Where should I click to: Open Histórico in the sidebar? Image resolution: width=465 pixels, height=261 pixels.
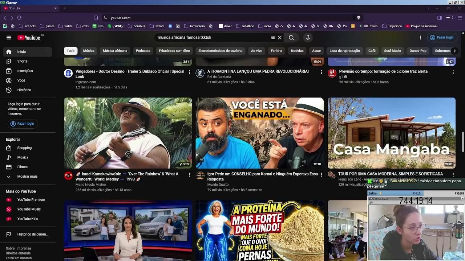point(28,90)
